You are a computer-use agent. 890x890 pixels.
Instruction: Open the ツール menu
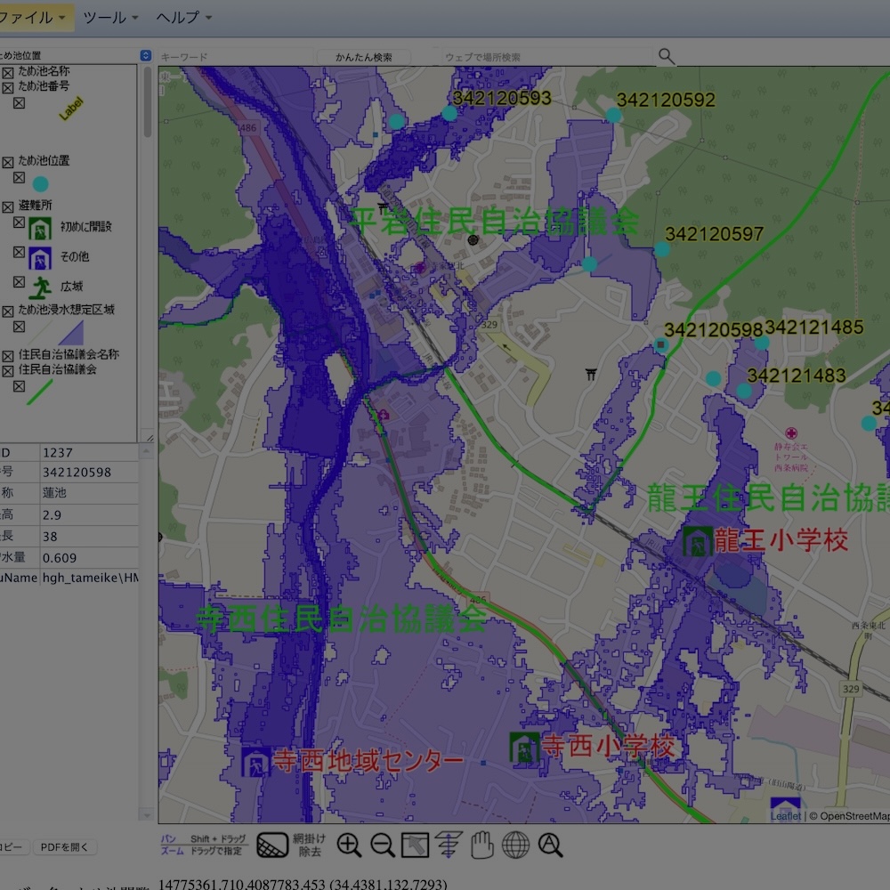[x=110, y=18]
